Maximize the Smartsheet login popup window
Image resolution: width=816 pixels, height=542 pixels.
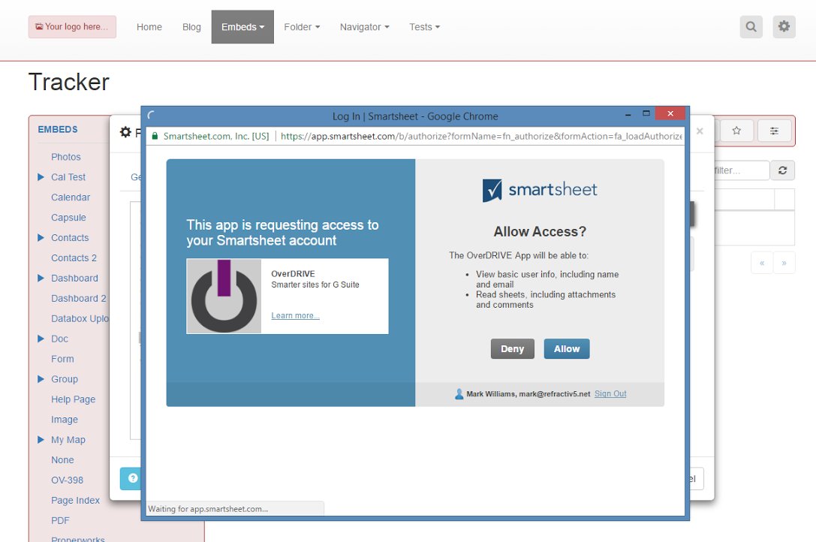646,113
